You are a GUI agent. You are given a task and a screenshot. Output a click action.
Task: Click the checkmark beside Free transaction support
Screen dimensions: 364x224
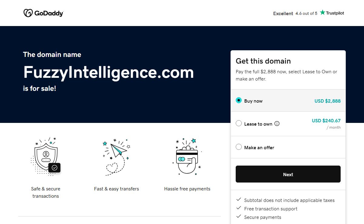[239, 209]
